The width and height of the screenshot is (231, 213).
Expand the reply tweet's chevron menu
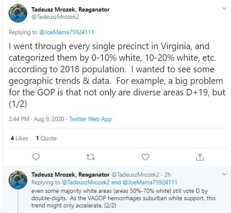click(224, 174)
